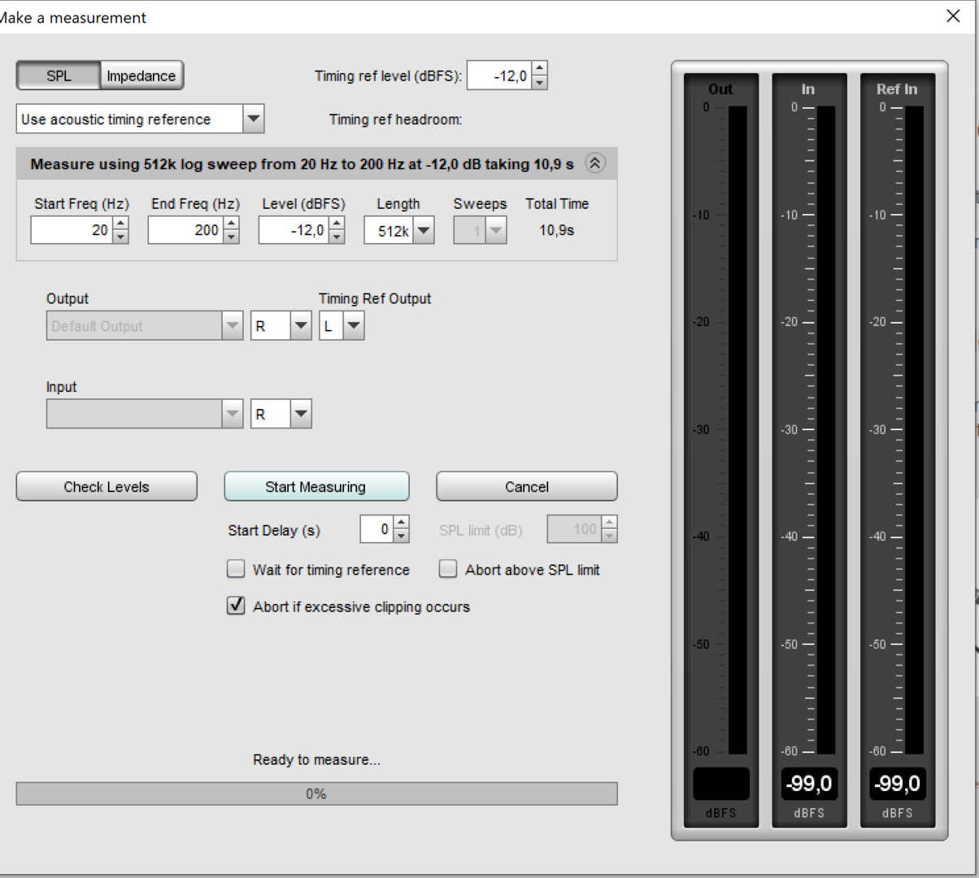Screen dimensions: 979x878
Task: Open the sweep Length 512k dropdown
Action: [x=423, y=231]
